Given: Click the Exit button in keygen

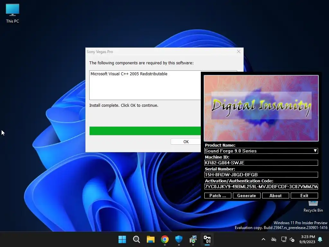Looking at the screenshot, I should tap(304, 196).
